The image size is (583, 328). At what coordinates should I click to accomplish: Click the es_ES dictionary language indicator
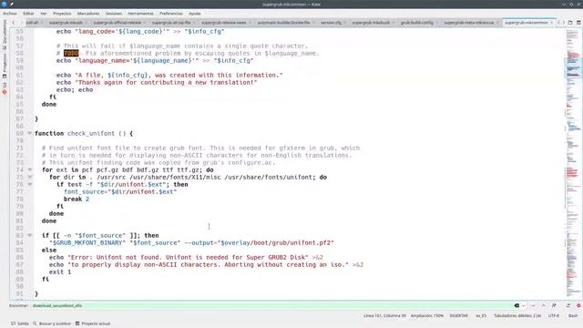pyautogui.click(x=481, y=316)
